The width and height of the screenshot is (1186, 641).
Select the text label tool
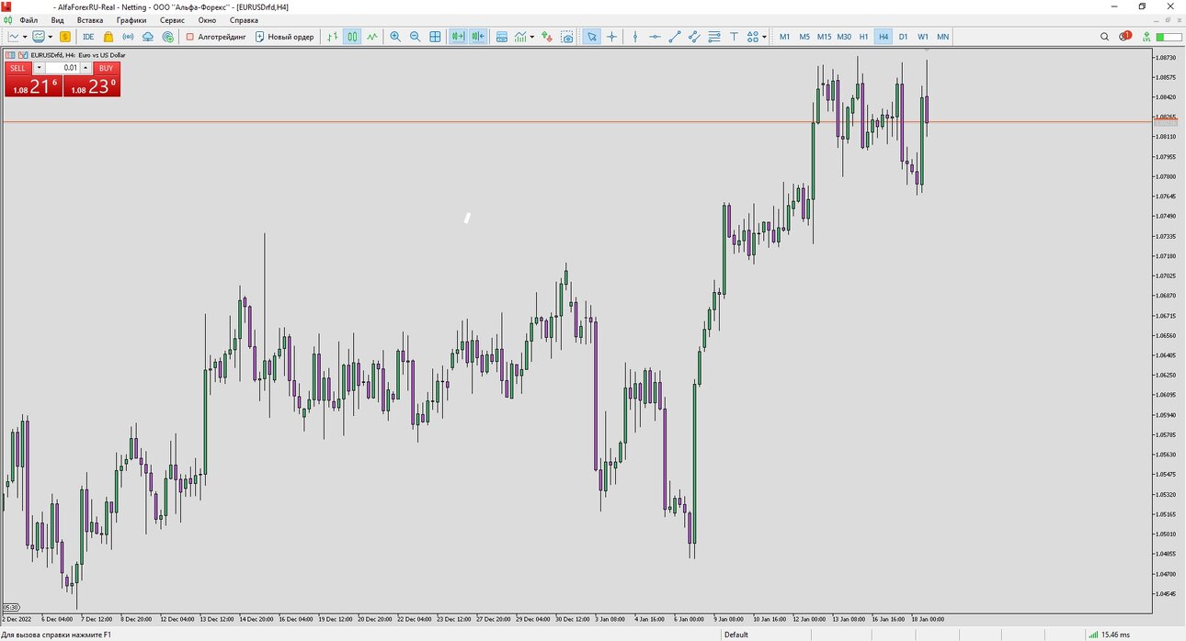(x=735, y=37)
